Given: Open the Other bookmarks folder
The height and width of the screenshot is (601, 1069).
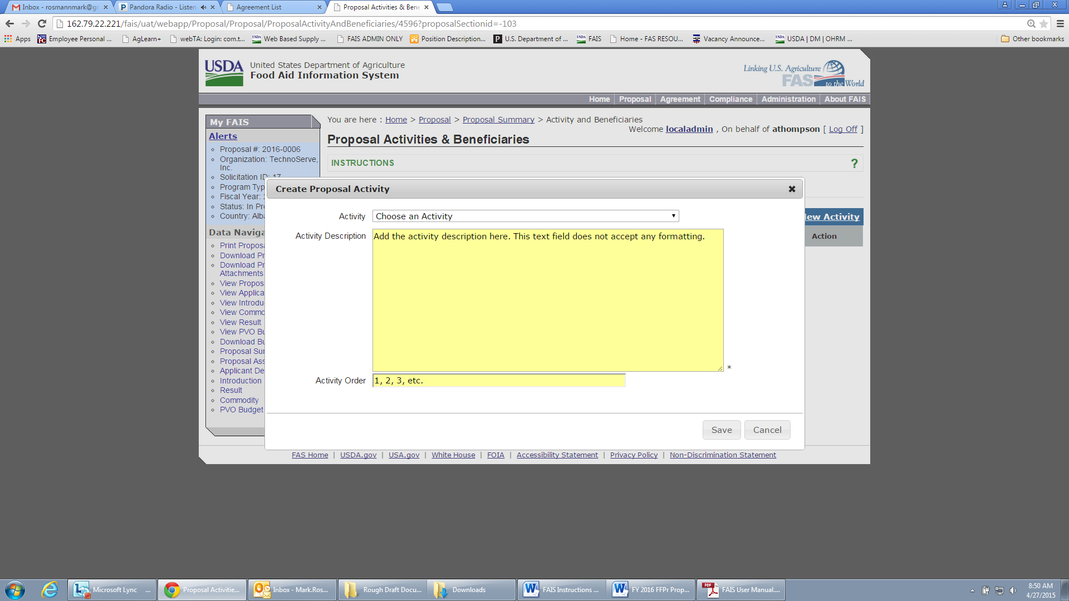Looking at the screenshot, I should click(1032, 39).
